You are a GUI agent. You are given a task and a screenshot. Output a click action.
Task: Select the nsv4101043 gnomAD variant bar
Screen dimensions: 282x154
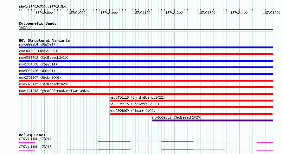point(146,94)
